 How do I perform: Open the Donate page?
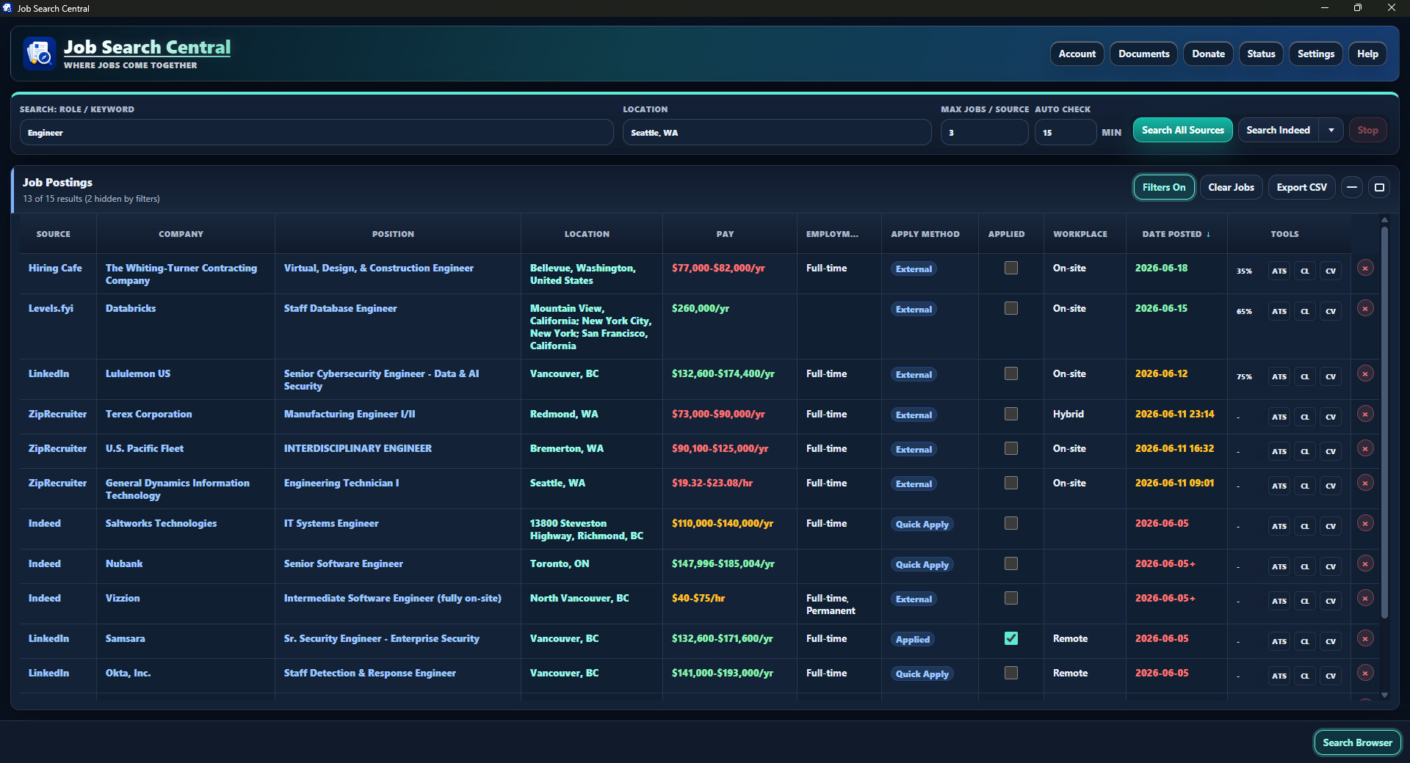click(1208, 54)
